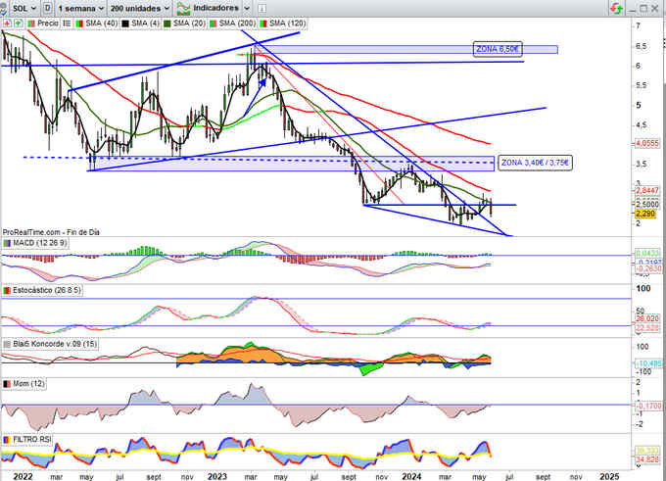Select the ZONA 3,40€ / 3,75€ annotation label
666x481 pixels.
[535, 163]
